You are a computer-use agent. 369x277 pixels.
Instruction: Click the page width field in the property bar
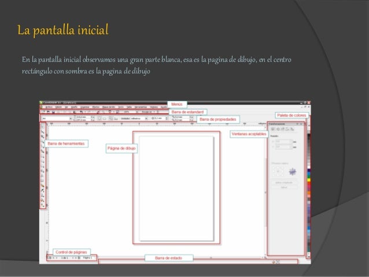82,117
